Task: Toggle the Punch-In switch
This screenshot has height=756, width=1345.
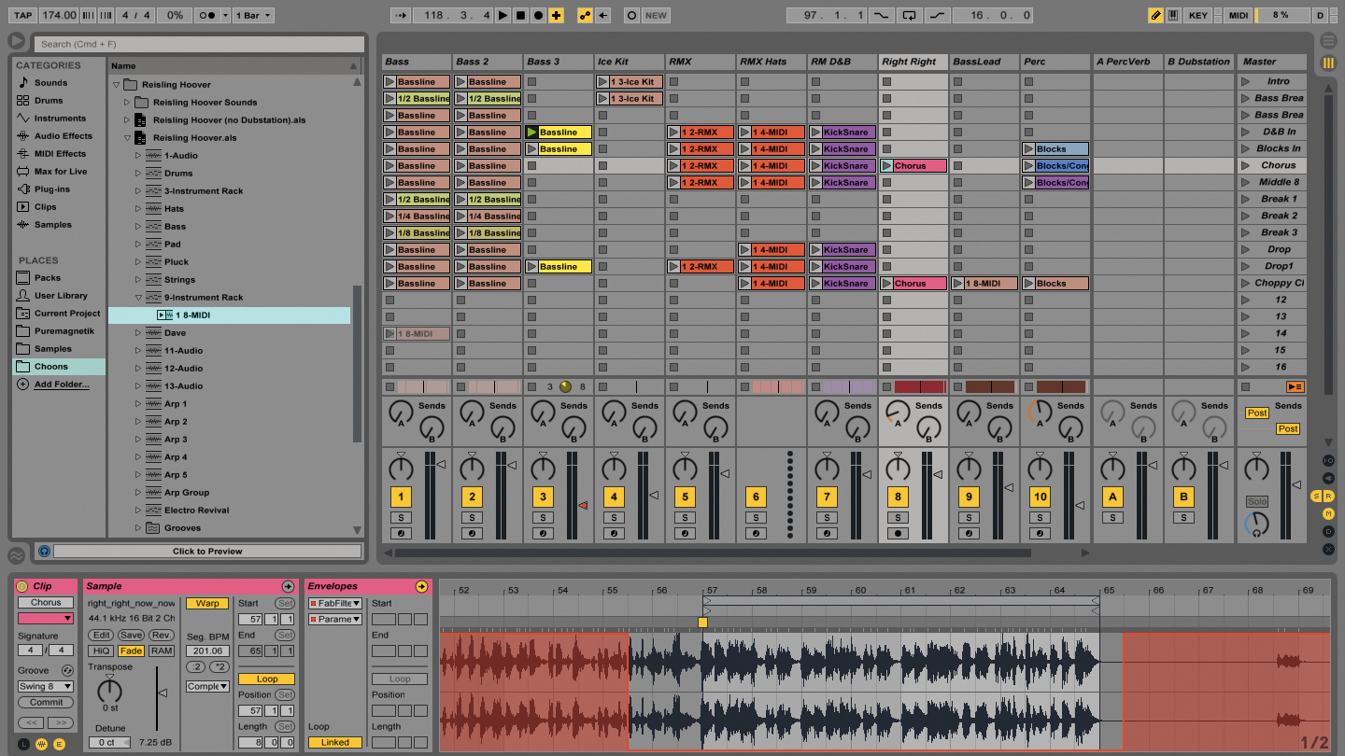Action: 881,15
